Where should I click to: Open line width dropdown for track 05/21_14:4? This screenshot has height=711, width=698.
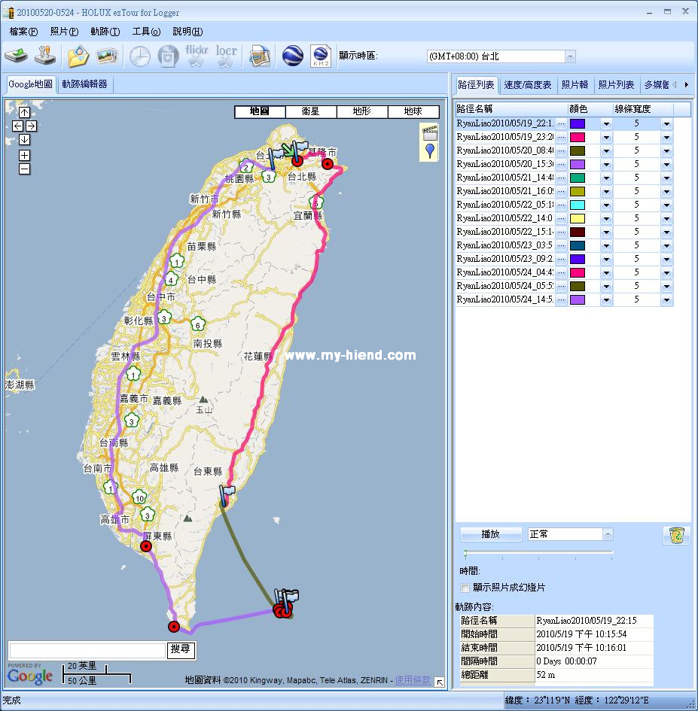pos(666,178)
